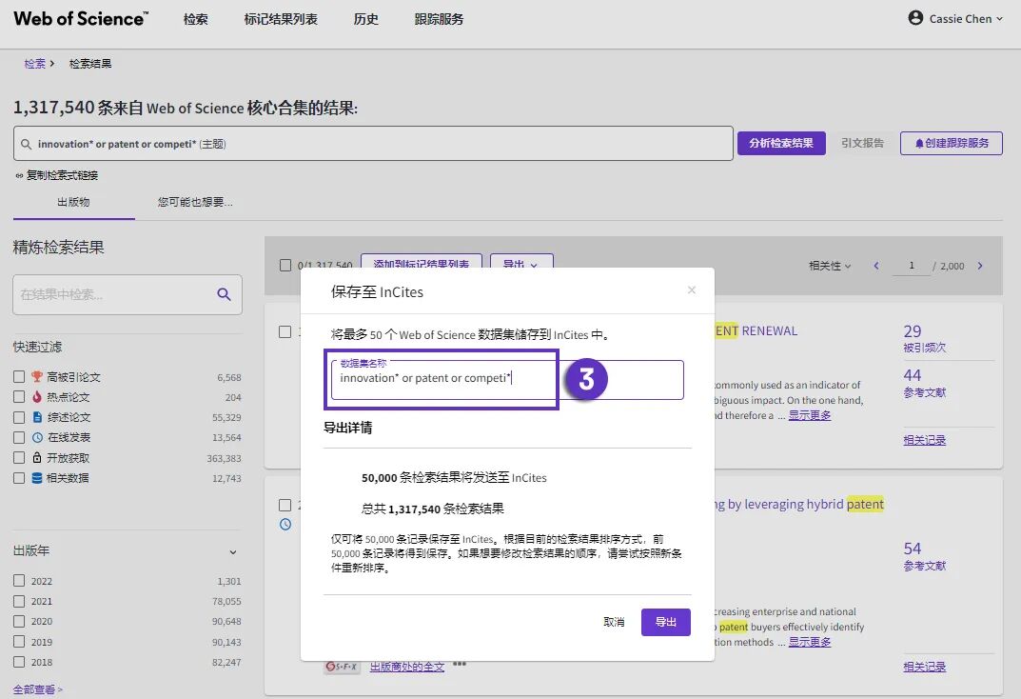Screen dimensions: 1021x699
Task: Click the copy query link icon
Action: [19, 175]
